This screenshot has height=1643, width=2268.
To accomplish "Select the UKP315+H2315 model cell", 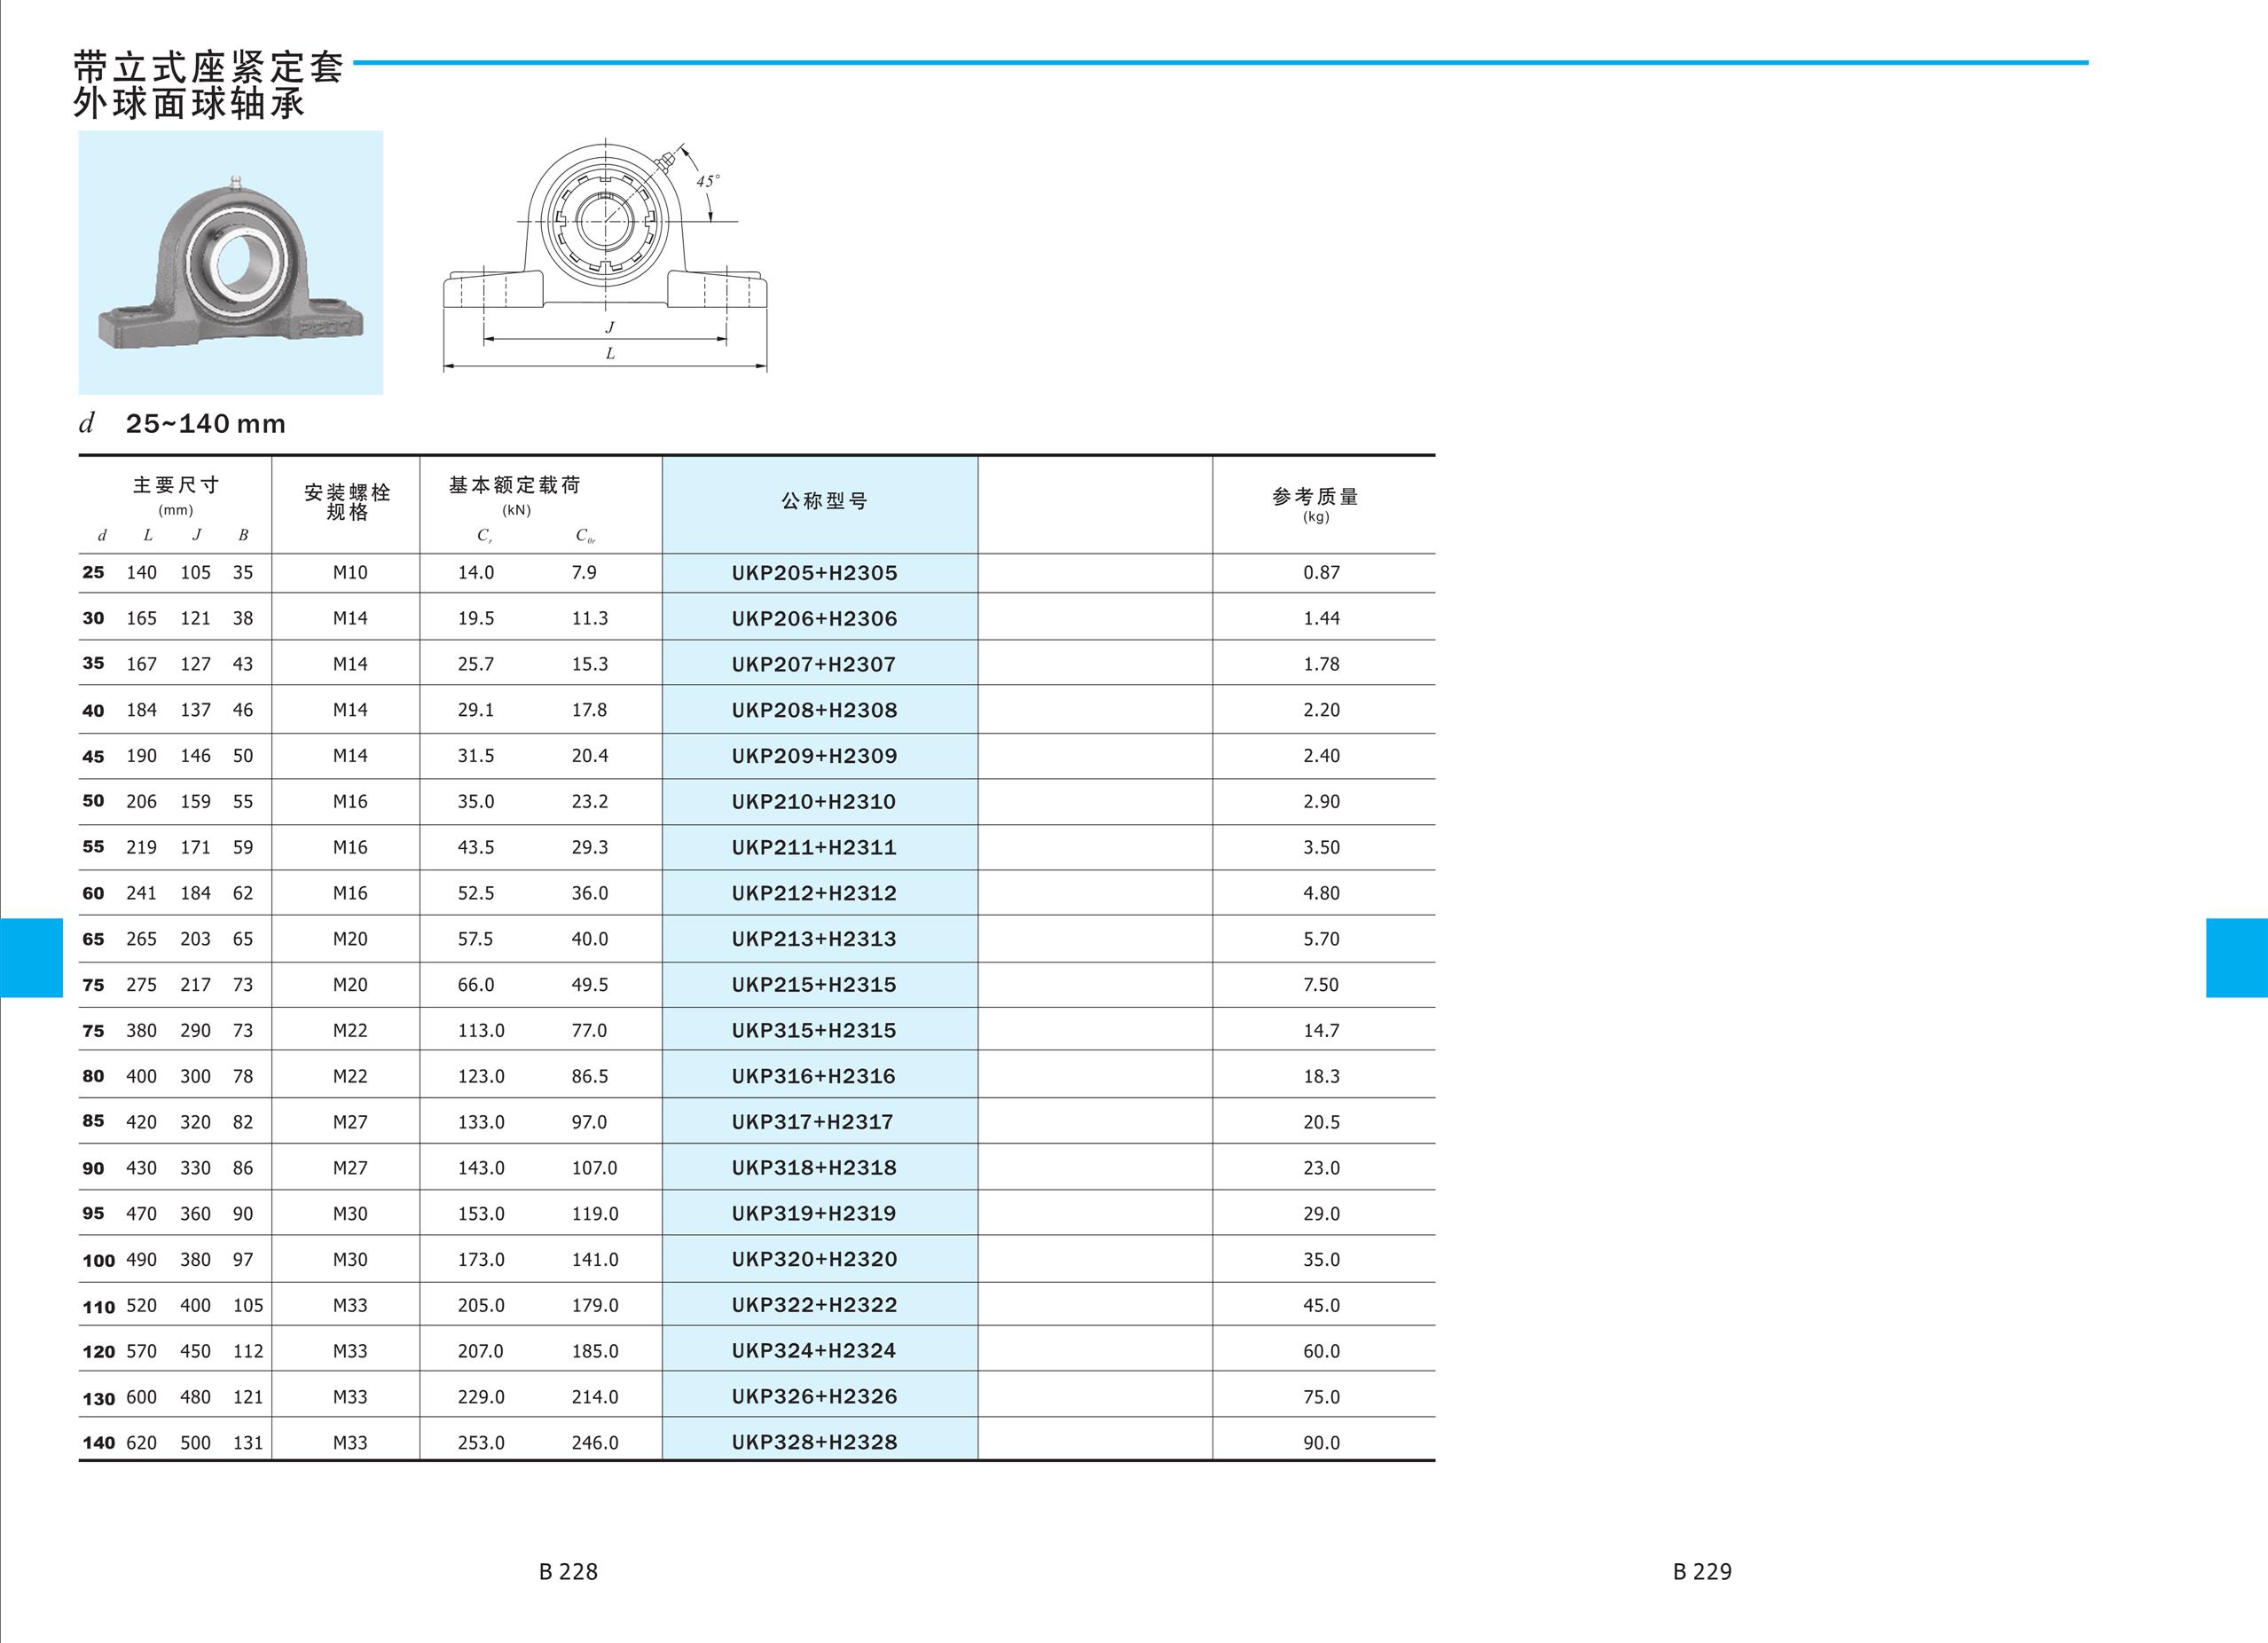I will click(x=814, y=1031).
